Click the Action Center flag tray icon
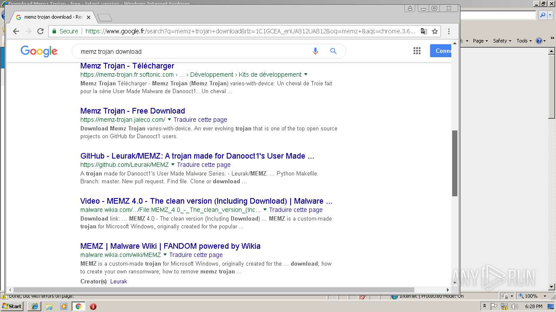 [494, 306]
